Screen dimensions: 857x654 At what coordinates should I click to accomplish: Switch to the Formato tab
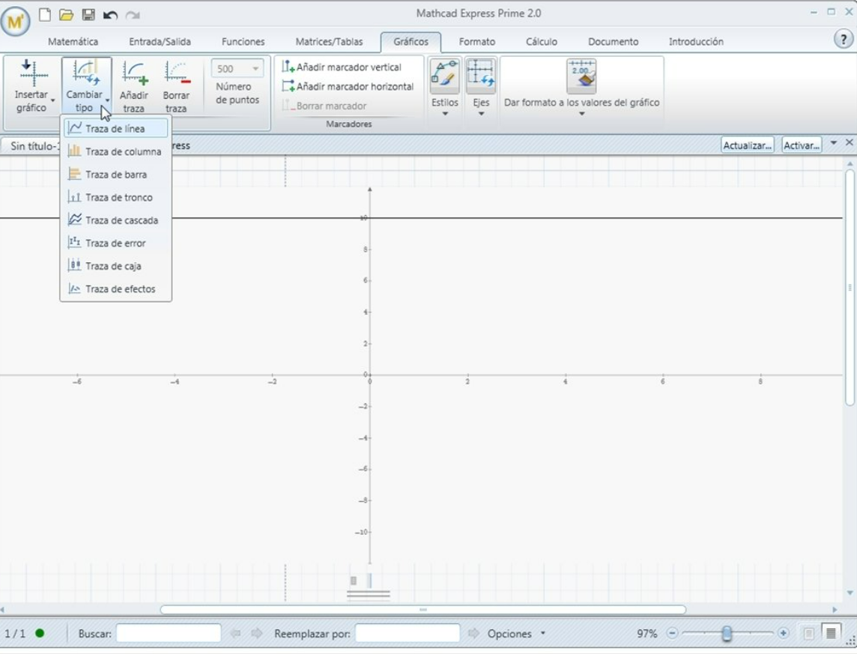477,41
